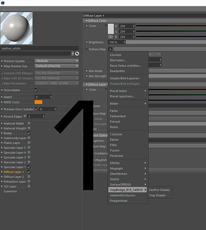Open the Oberflächen submenu
The width and height of the screenshot is (206, 230).
tap(128, 174)
